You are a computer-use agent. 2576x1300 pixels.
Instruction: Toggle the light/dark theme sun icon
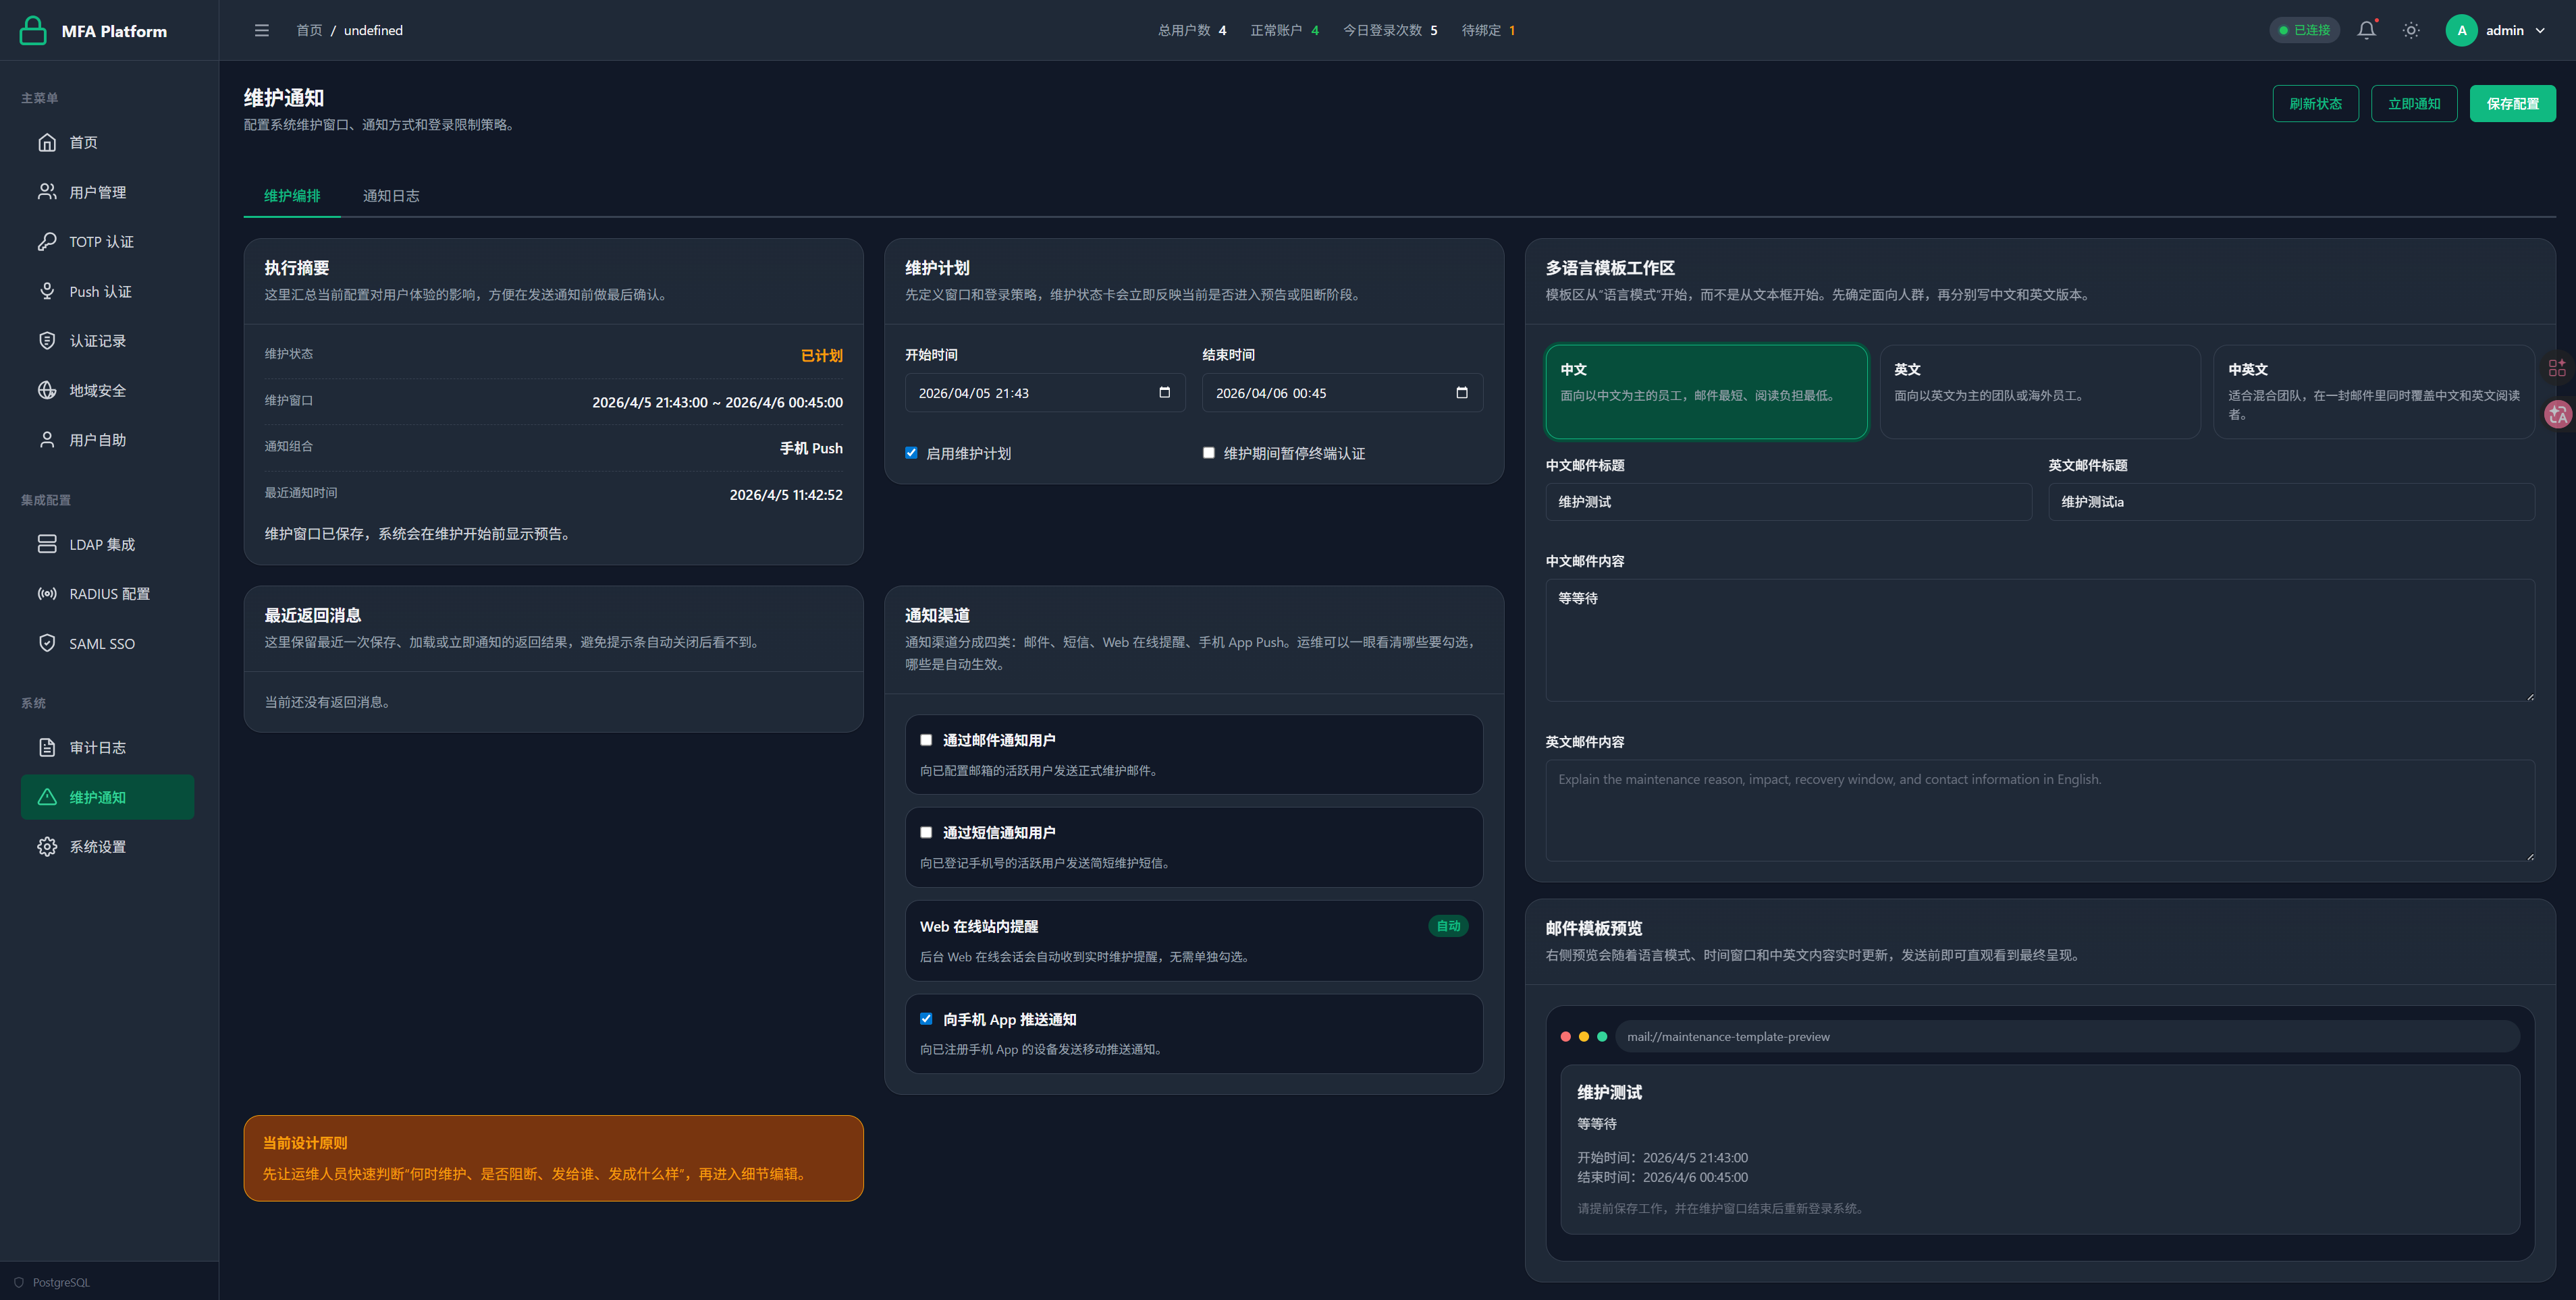(2411, 30)
